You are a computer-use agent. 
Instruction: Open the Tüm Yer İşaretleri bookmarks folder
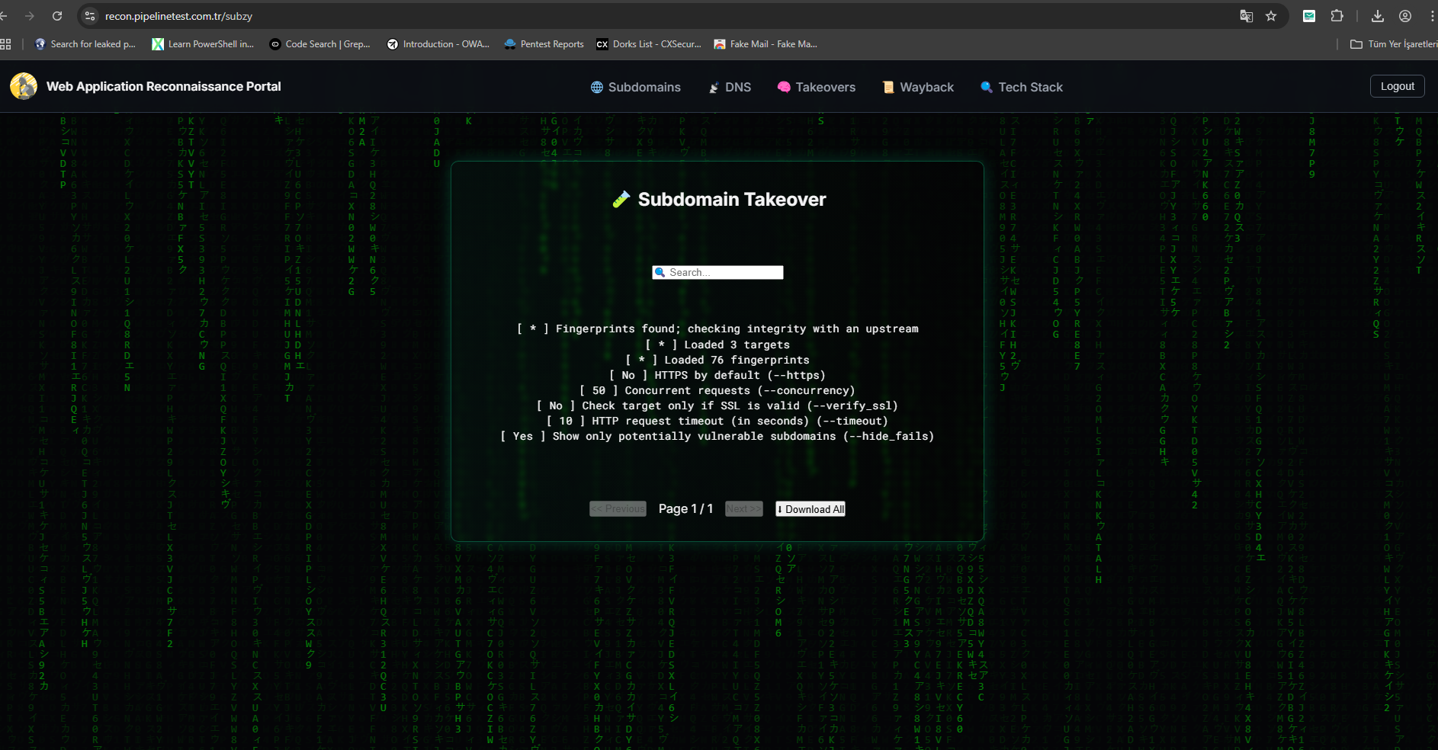[1394, 44]
